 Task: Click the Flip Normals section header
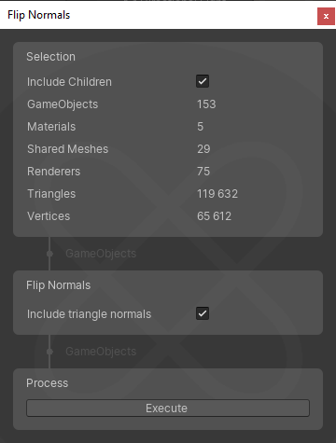click(58, 285)
